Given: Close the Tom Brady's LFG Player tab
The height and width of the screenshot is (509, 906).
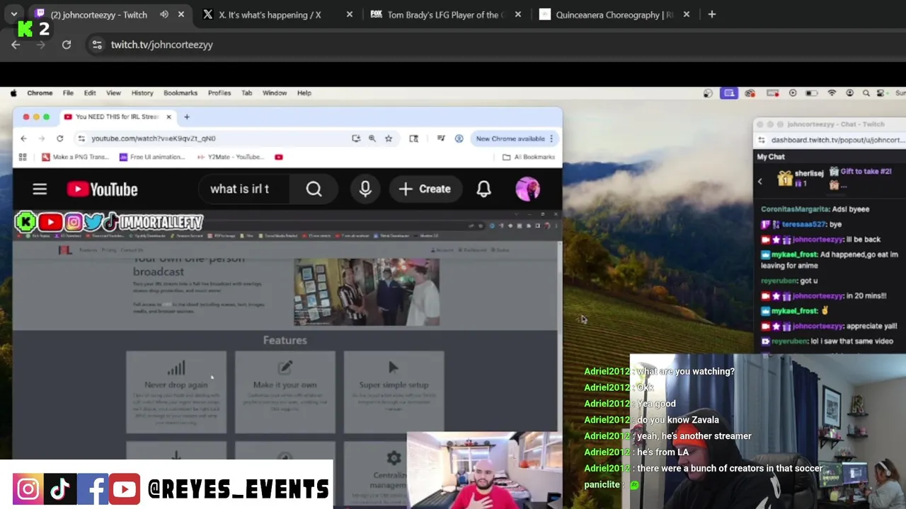Looking at the screenshot, I should (x=517, y=14).
